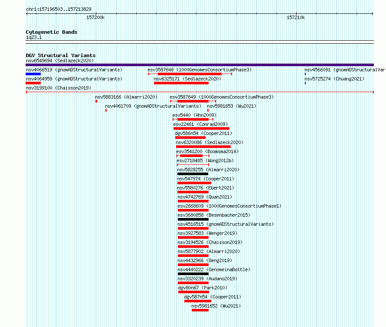Click nsv5981653 (Wu2021) label
The height and width of the screenshot is (327, 386).
232,106
